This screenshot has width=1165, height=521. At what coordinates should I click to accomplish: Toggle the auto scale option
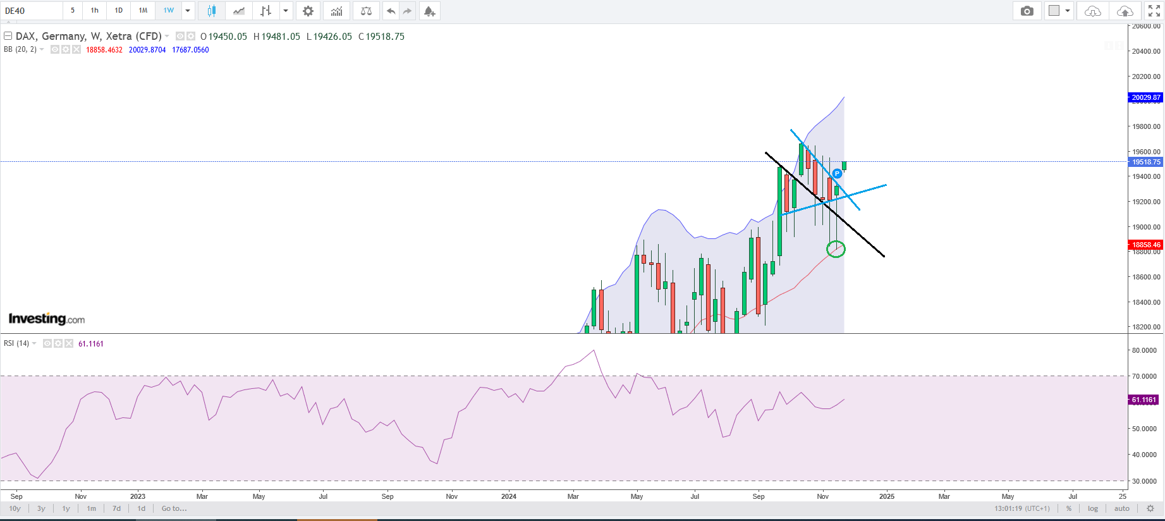[1121, 508]
